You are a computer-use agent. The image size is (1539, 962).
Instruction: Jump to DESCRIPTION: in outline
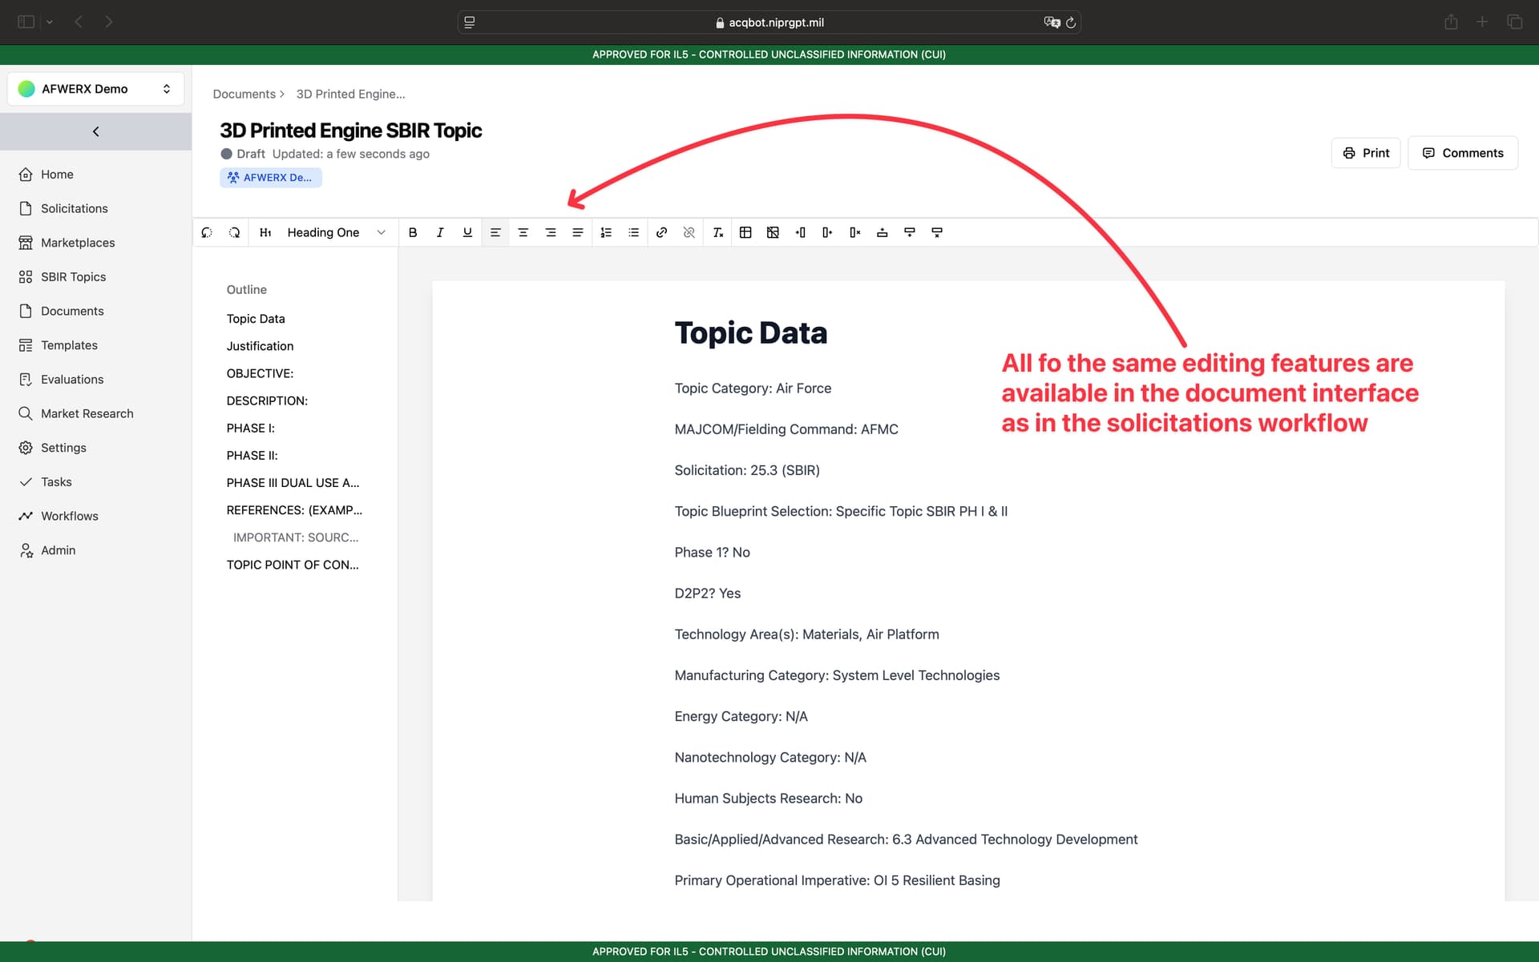tap(267, 400)
